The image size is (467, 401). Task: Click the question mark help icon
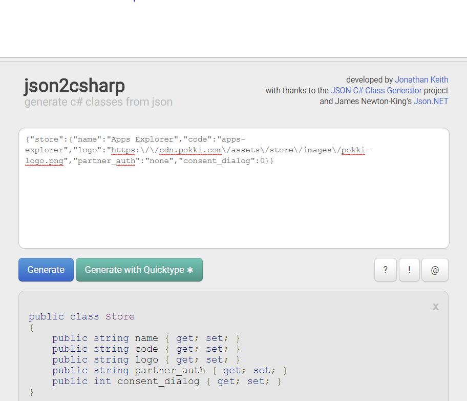point(385,269)
